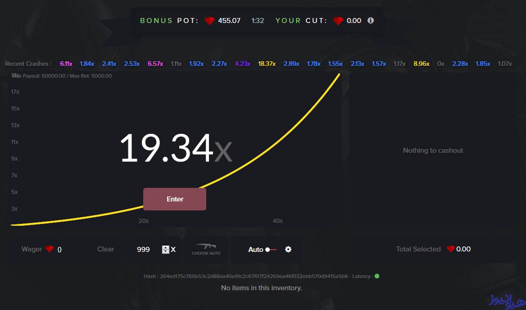The image size is (526, 310).
Task: Open the 18.37x recent crash entry
Action: coord(267,64)
